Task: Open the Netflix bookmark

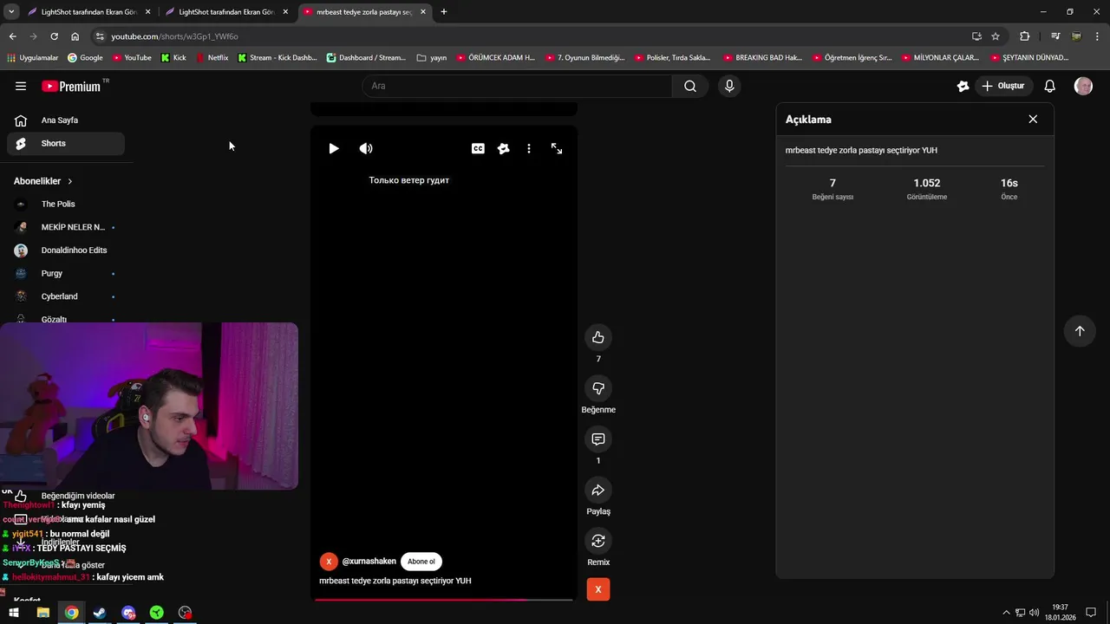Action: coord(212,58)
